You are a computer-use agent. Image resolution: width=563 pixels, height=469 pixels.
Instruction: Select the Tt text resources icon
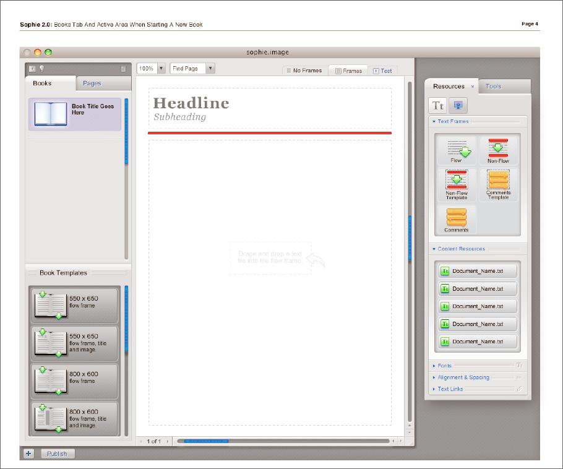[437, 105]
